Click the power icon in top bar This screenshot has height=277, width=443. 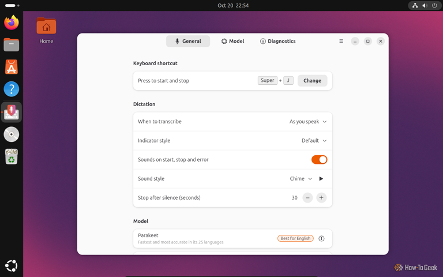(x=434, y=5)
